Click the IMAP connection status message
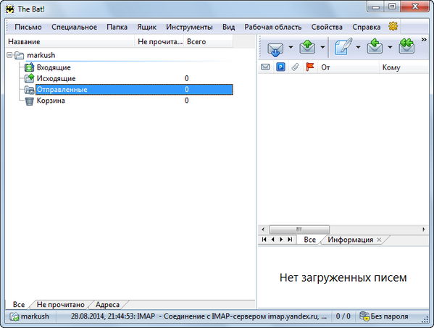 [199, 316]
